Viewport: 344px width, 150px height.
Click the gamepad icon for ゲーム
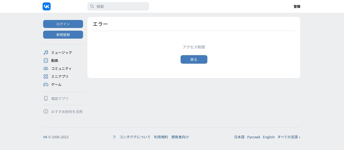46,84
